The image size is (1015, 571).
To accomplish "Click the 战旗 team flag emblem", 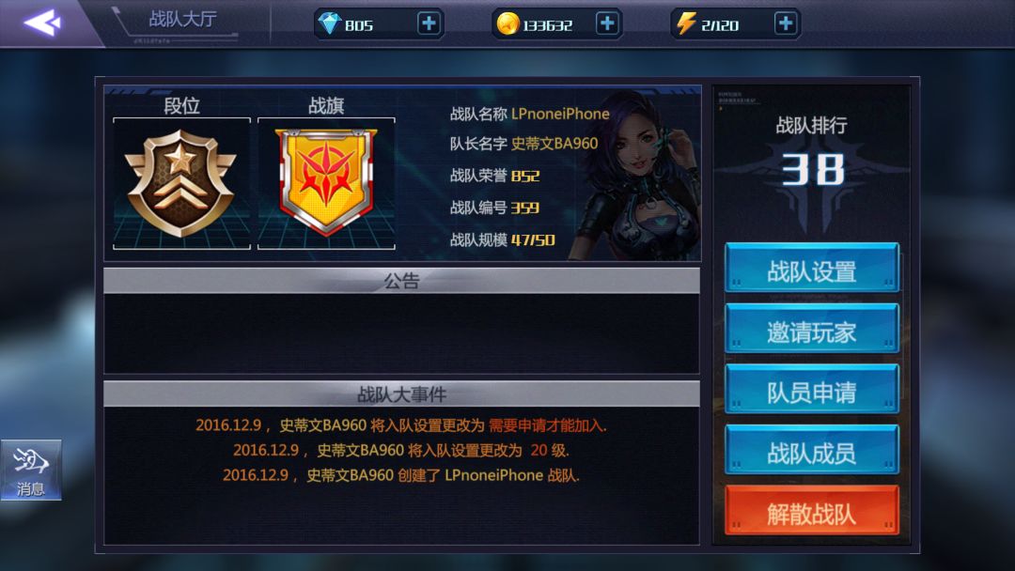I will click(x=326, y=181).
